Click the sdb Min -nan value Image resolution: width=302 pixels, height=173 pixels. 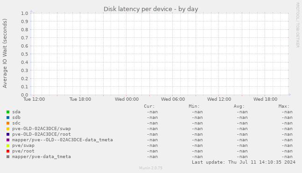(197, 118)
